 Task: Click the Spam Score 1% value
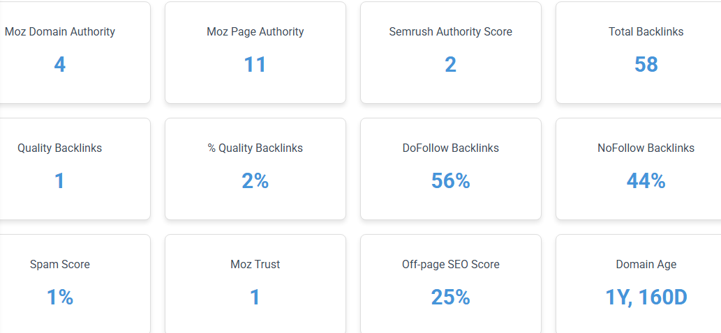coord(60,297)
